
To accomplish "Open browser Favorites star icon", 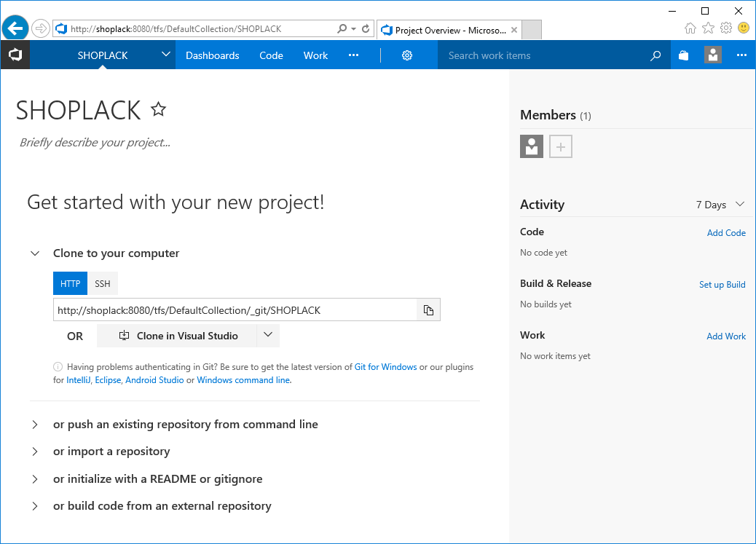I will pyautogui.click(x=708, y=28).
